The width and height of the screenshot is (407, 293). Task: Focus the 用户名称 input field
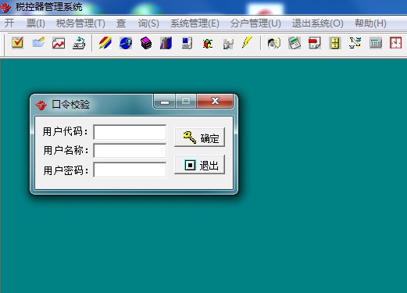(x=130, y=151)
